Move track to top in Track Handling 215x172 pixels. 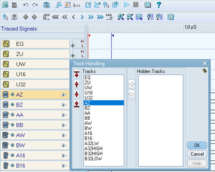[76, 74]
